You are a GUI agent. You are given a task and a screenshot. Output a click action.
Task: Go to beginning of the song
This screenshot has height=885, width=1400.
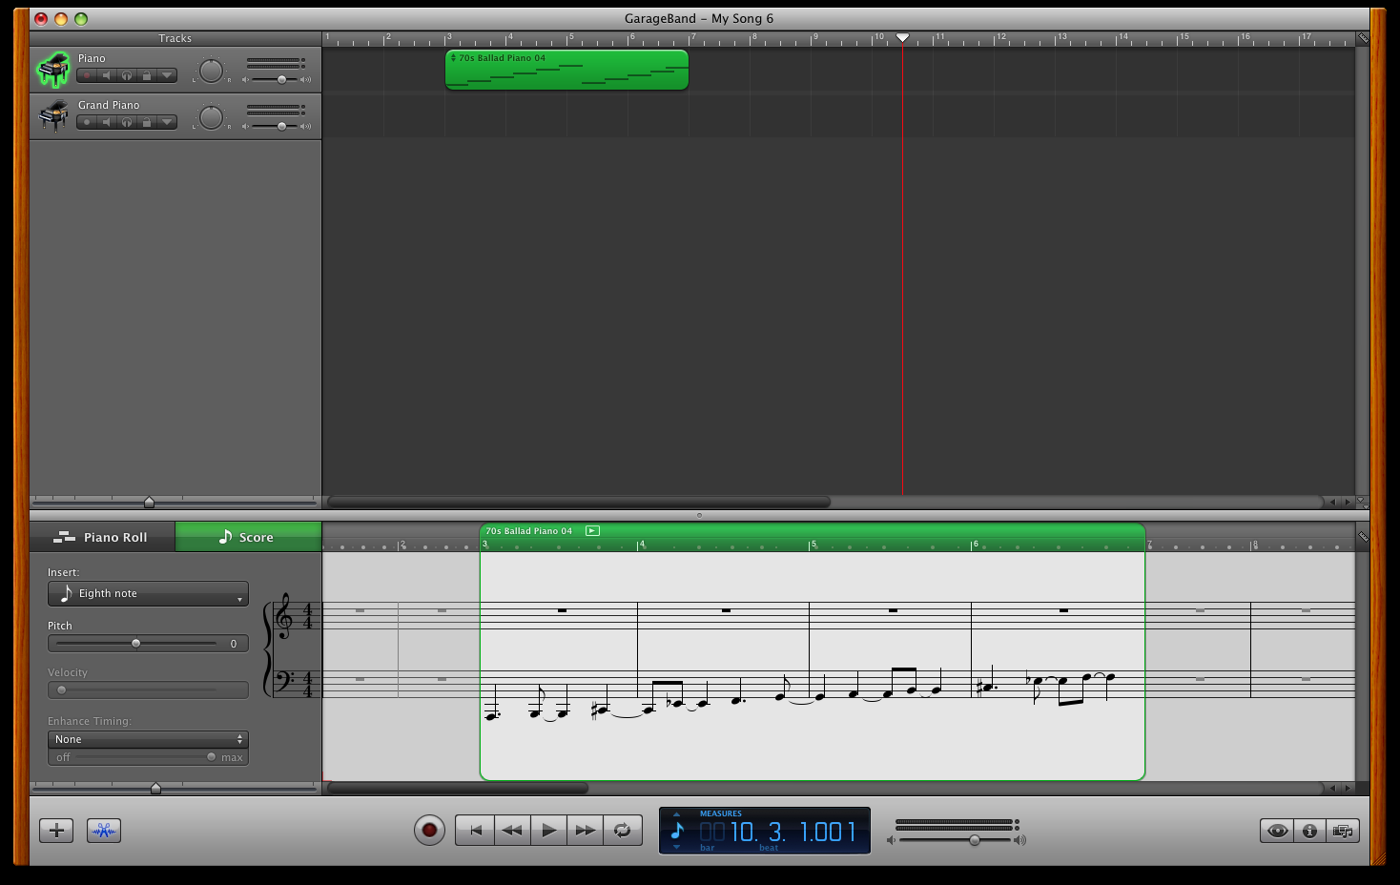[x=475, y=830]
